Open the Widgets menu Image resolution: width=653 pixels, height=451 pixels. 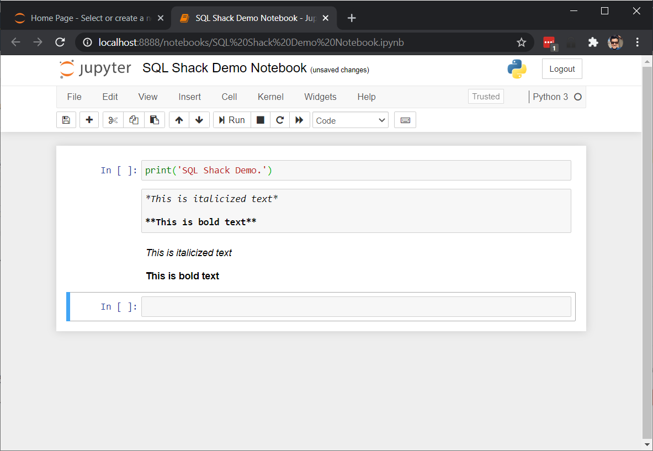click(x=320, y=97)
